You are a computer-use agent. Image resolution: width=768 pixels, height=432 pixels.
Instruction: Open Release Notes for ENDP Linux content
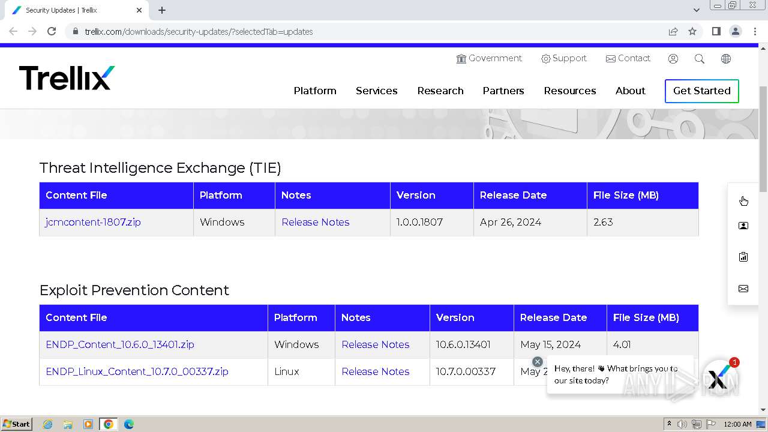tap(376, 371)
